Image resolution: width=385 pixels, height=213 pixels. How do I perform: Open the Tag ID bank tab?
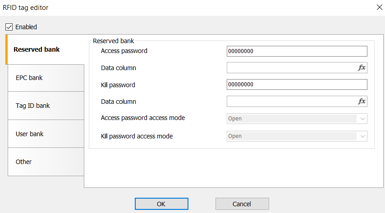(45, 106)
